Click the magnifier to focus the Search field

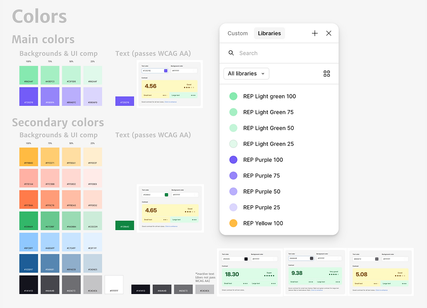(x=231, y=53)
